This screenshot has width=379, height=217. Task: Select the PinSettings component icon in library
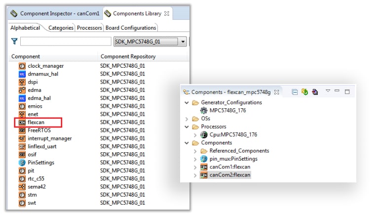coord(22,162)
